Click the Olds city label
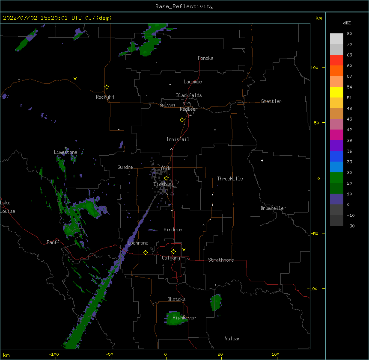Screen dimensions: 369x360 coord(166,168)
